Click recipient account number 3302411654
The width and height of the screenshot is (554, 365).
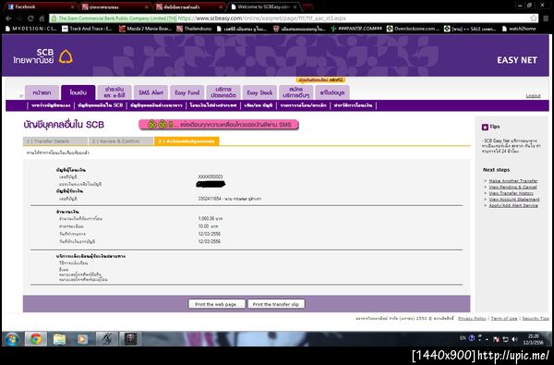tap(210, 199)
